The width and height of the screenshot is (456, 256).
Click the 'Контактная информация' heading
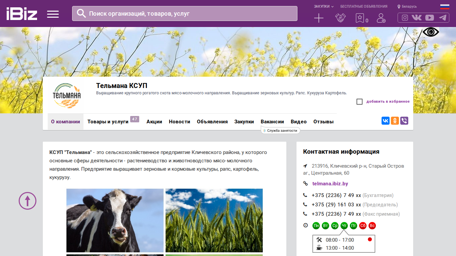pos(341,152)
